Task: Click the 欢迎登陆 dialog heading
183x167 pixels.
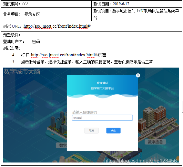Action: (102, 83)
